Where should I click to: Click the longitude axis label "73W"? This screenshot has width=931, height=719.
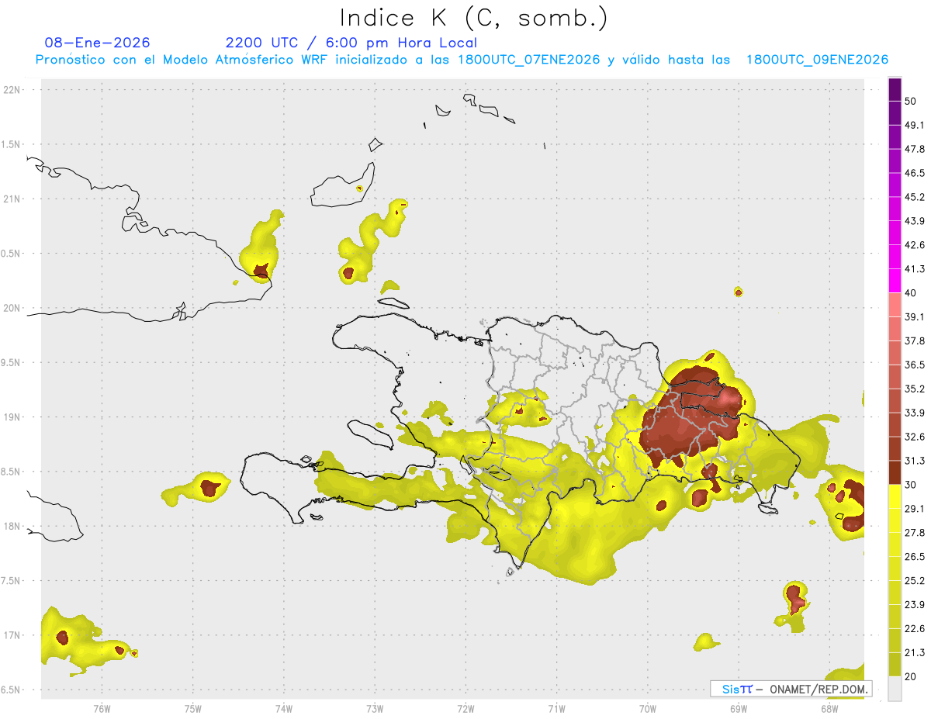[375, 707]
